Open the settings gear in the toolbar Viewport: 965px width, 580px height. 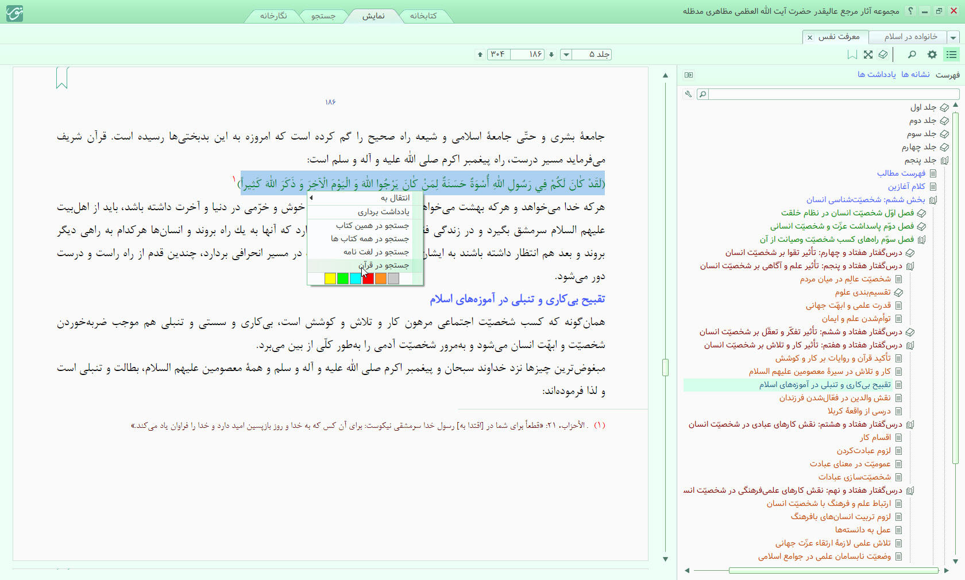pyautogui.click(x=932, y=55)
